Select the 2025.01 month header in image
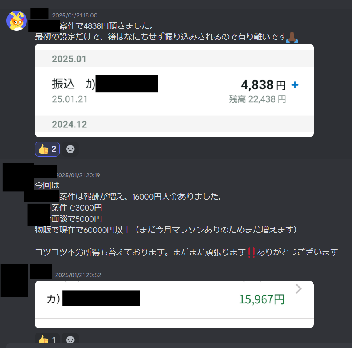The image size is (352, 348). tap(69, 59)
